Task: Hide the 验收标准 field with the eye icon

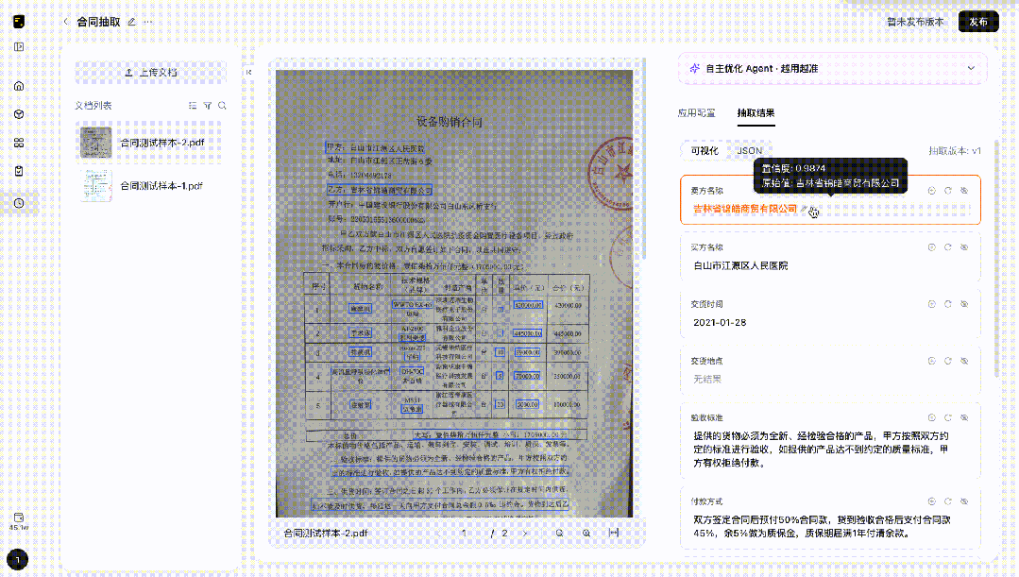Action: point(964,417)
